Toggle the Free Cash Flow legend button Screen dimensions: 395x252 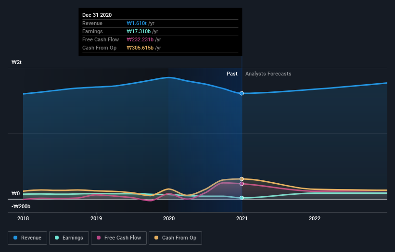coord(119,238)
